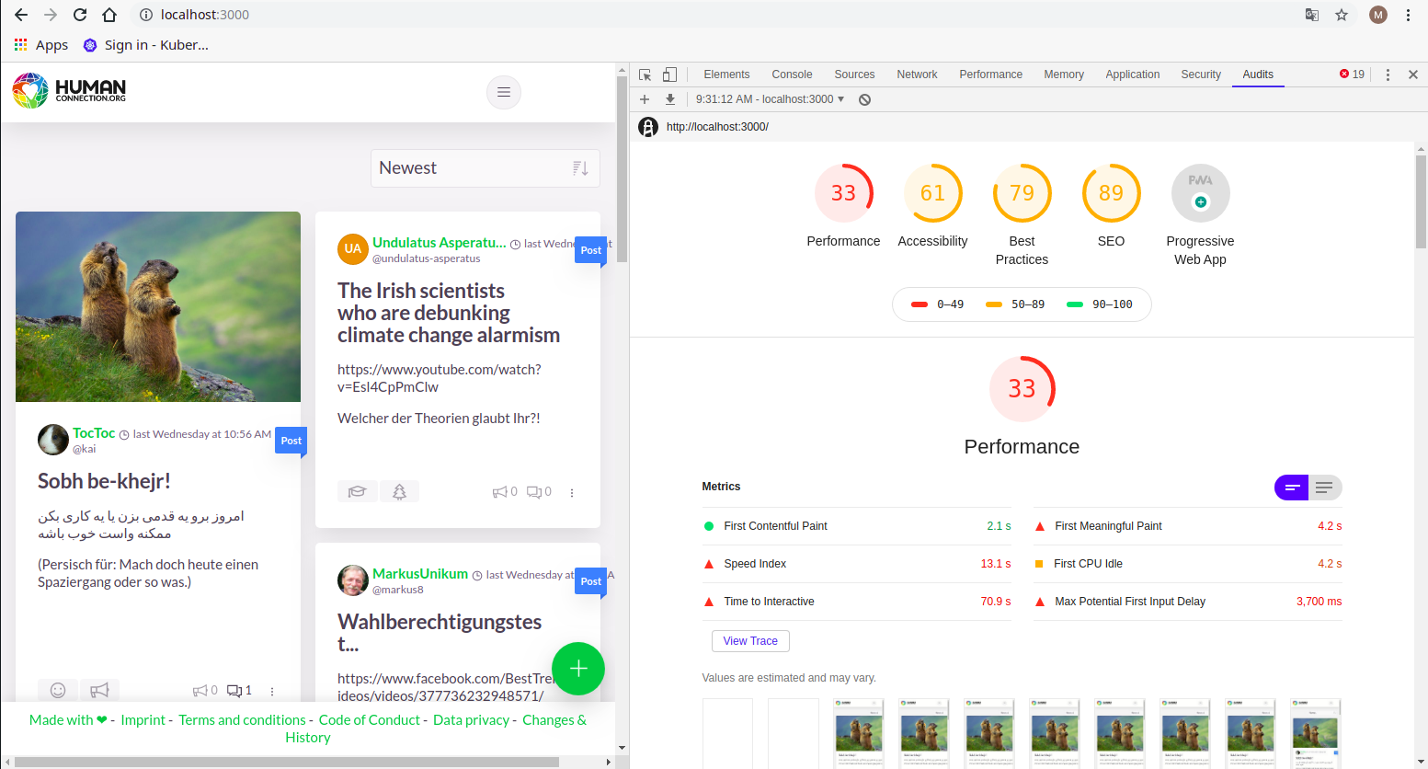The height and width of the screenshot is (769, 1428).
Task: Open TocToc user profile link
Action: click(x=94, y=433)
